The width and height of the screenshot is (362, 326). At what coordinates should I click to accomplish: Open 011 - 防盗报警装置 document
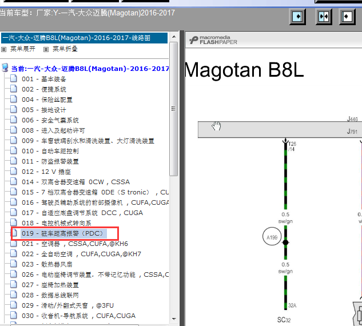(x=50, y=161)
